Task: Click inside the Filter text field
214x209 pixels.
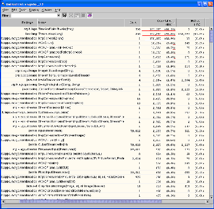Action: point(34,16)
